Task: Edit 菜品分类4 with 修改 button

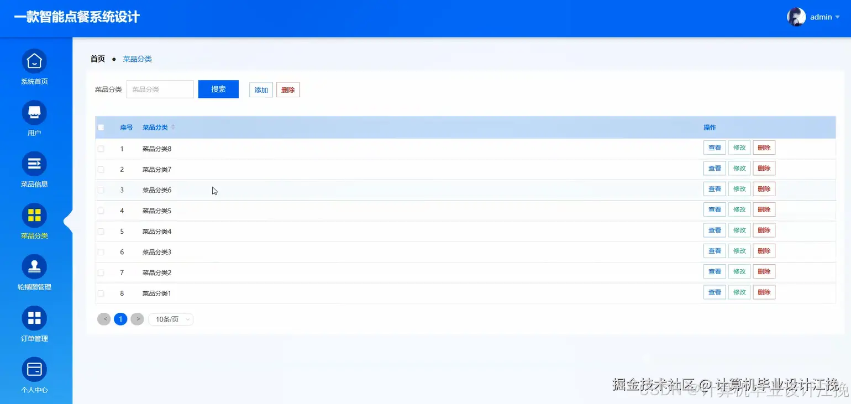Action: point(739,230)
